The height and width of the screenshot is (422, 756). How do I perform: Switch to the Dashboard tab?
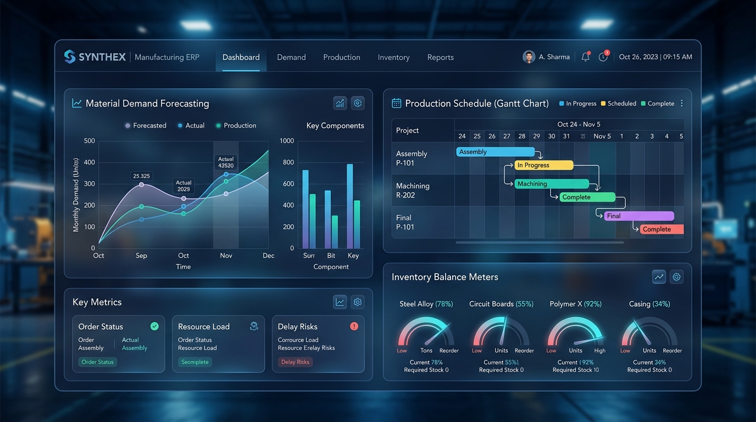pos(241,57)
